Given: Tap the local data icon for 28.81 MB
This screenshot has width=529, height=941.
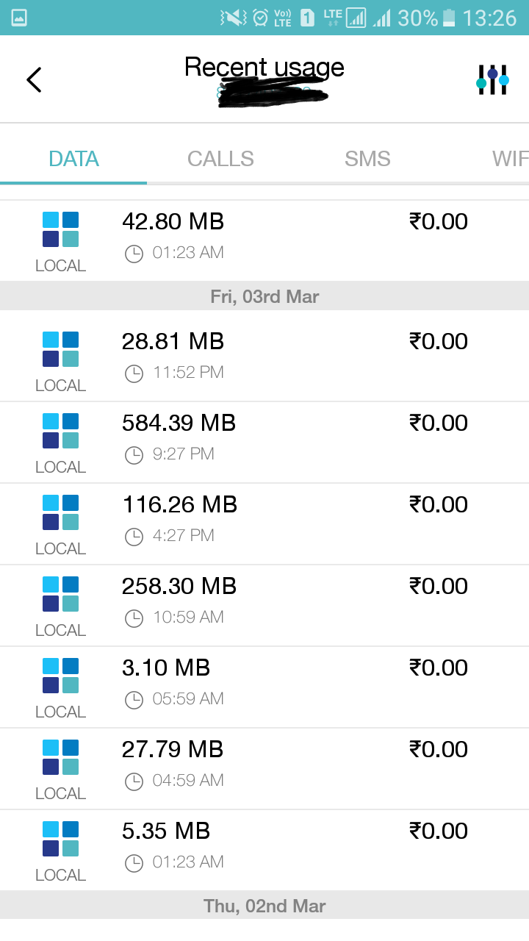Looking at the screenshot, I should tap(60, 349).
